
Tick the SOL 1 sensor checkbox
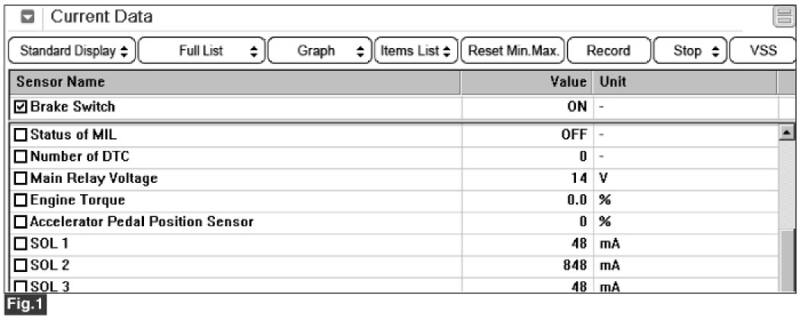click(21, 245)
